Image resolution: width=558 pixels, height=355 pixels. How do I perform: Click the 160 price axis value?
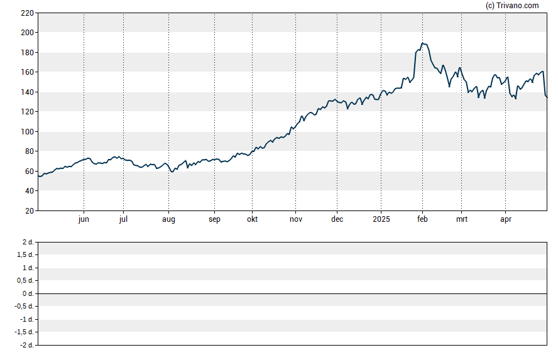point(28,72)
